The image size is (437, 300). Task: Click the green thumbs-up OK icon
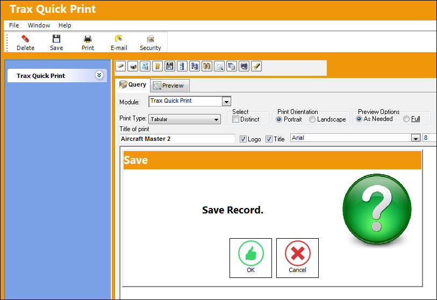pos(251,253)
